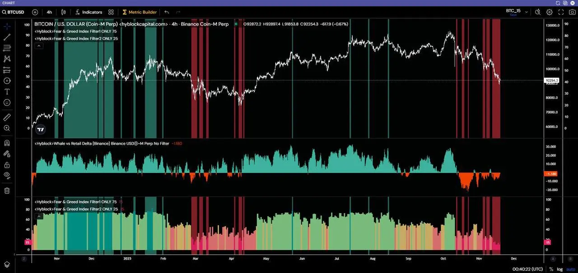Select the Fear & Greed Filter1 ONLY 75 legend

click(x=76, y=32)
